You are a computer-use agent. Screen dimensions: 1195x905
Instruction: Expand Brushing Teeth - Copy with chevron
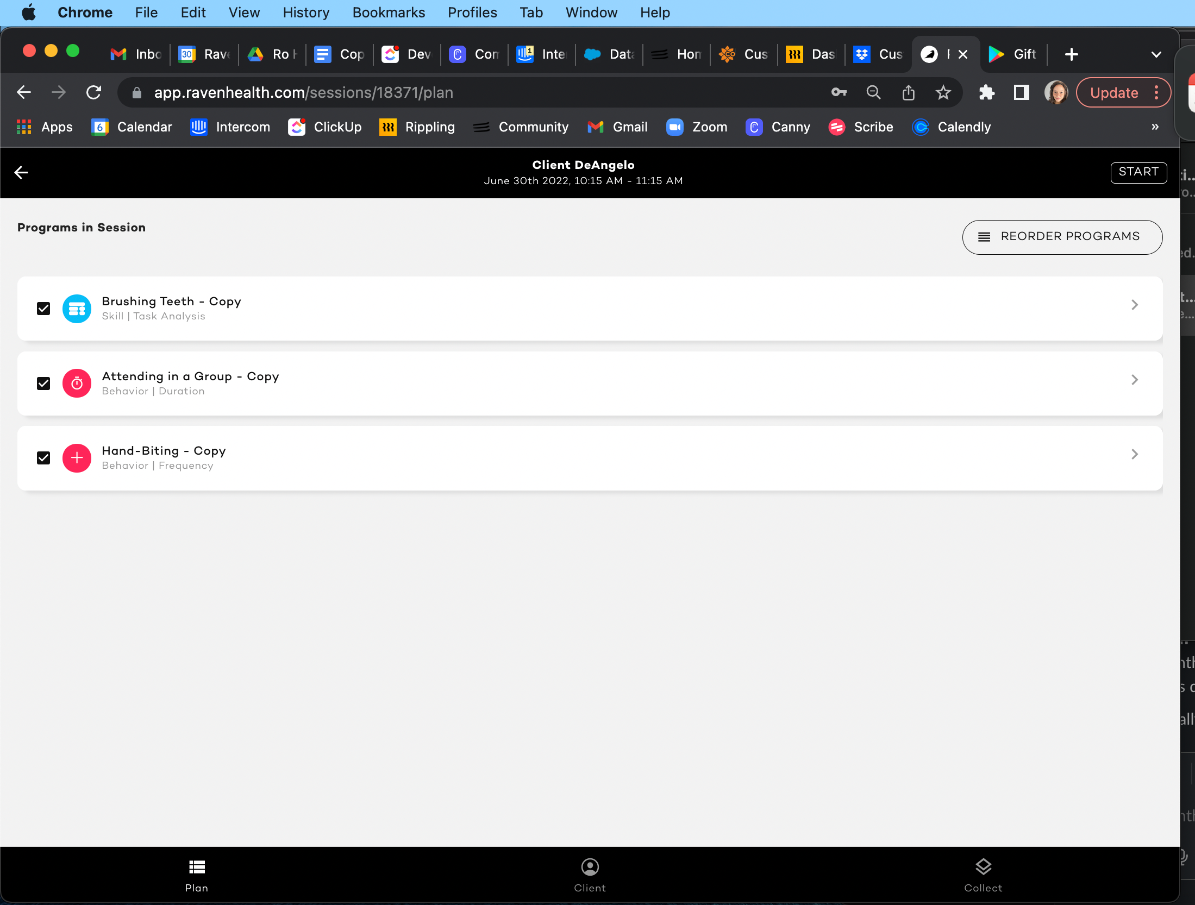tap(1135, 305)
